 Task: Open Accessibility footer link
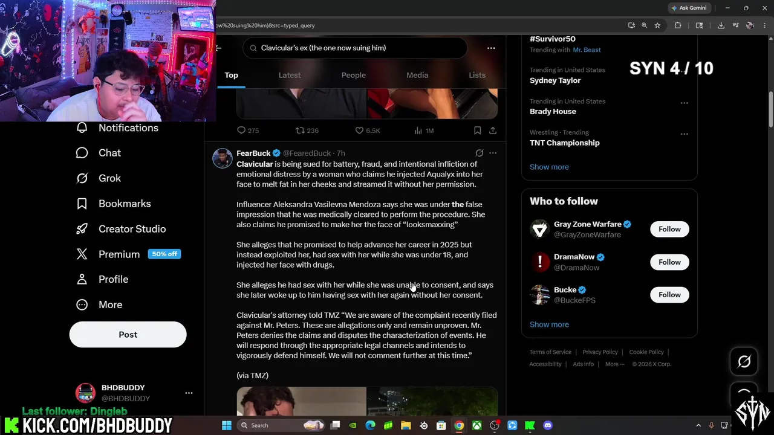pyautogui.click(x=545, y=364)
